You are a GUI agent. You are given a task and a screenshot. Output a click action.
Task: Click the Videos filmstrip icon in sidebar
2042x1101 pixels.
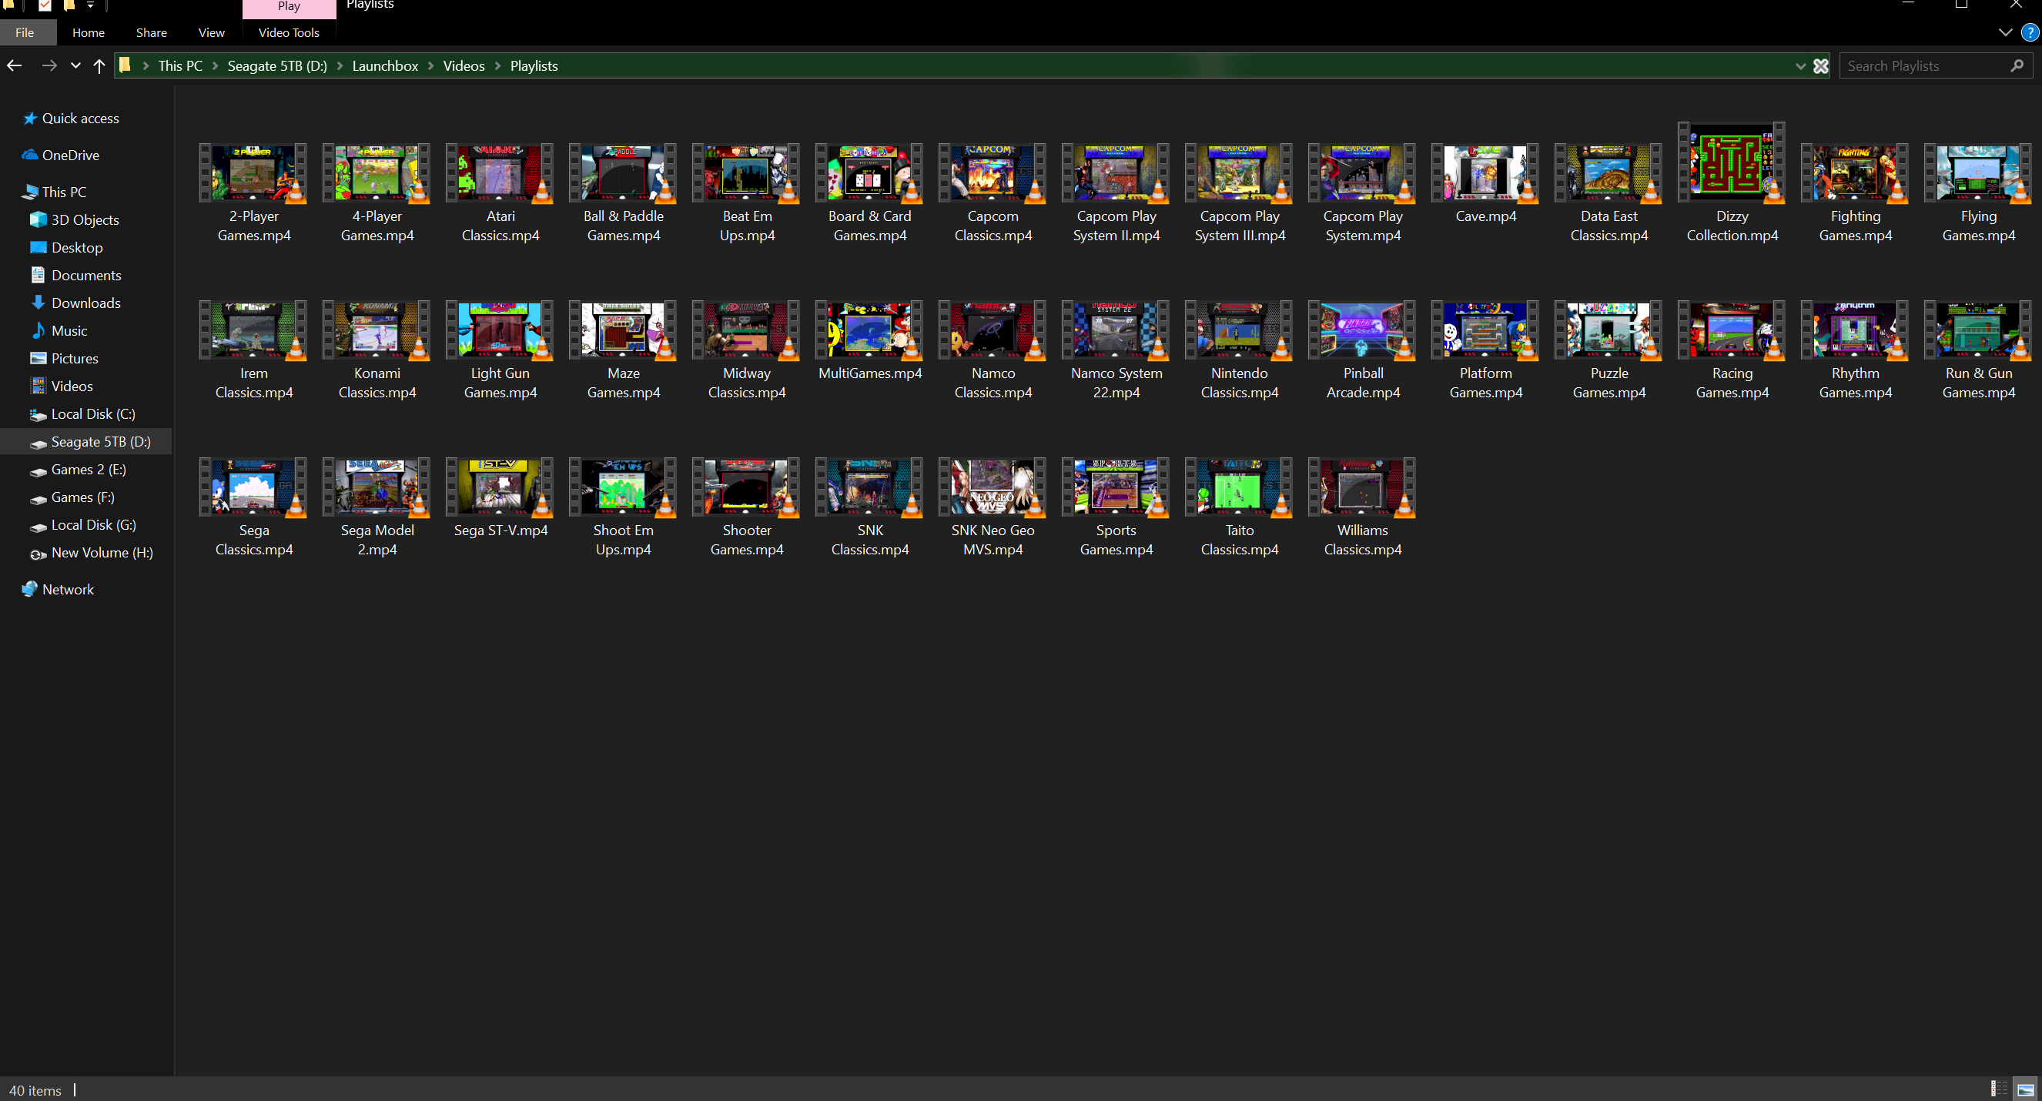38,386
